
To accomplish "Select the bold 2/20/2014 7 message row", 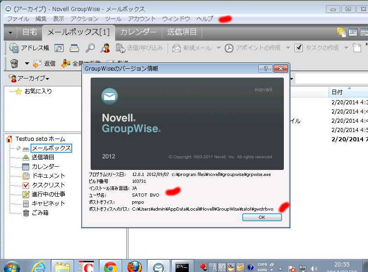I will 349,139.
